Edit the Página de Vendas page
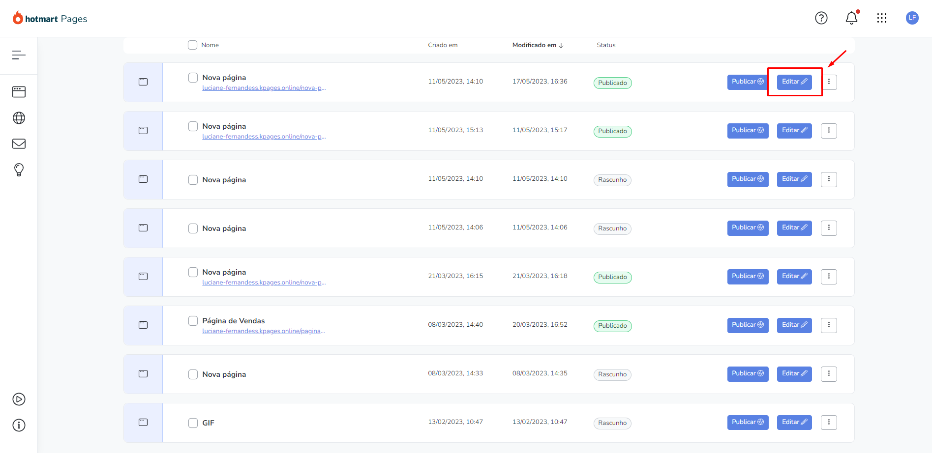 pyautogui.click(x=794, y=325)
